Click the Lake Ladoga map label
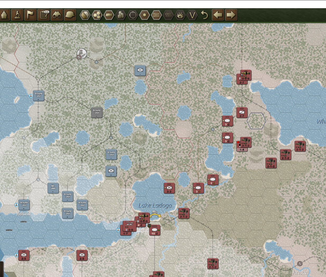The width and height of the screenshot is (326, 277). (x=155, y=205)
